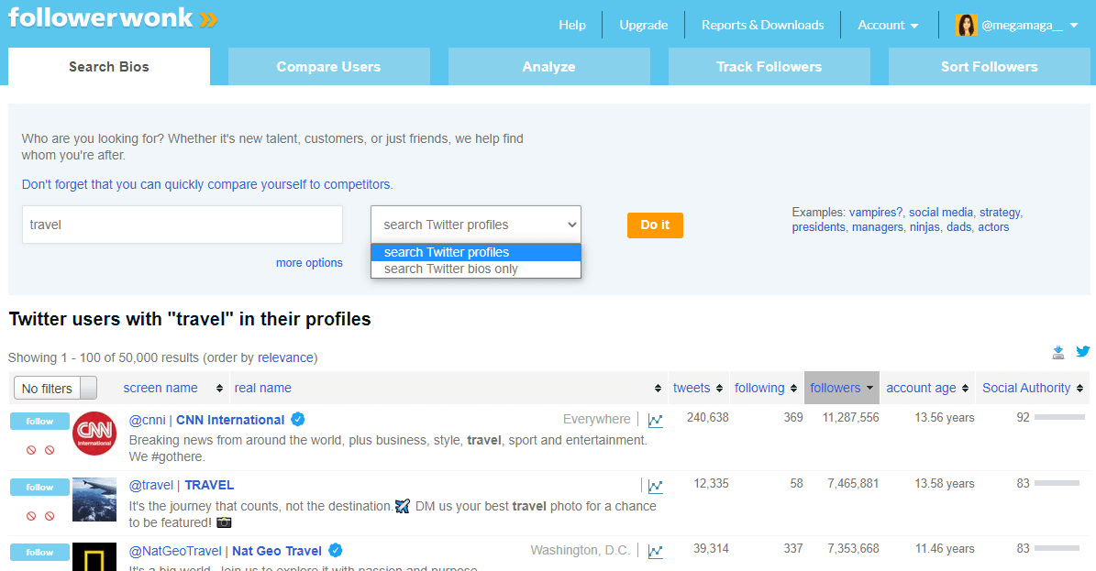Image resolution: width=1096 pixels, height=571 pixels.
Task: Open the @megamaga_ profile avatar
Action: (x=966, y=25)
